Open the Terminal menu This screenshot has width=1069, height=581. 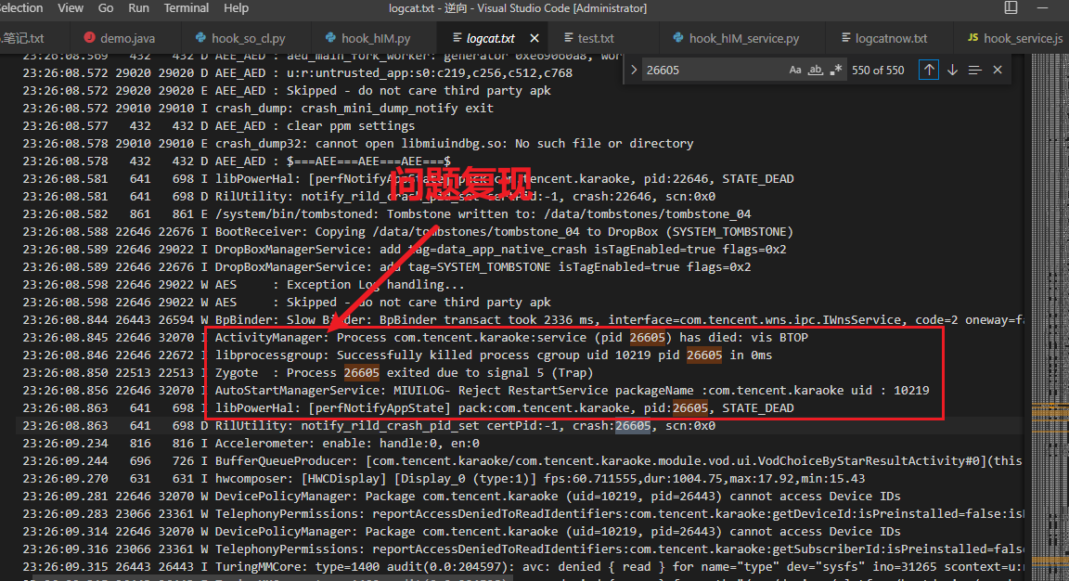tap(187, 8)
